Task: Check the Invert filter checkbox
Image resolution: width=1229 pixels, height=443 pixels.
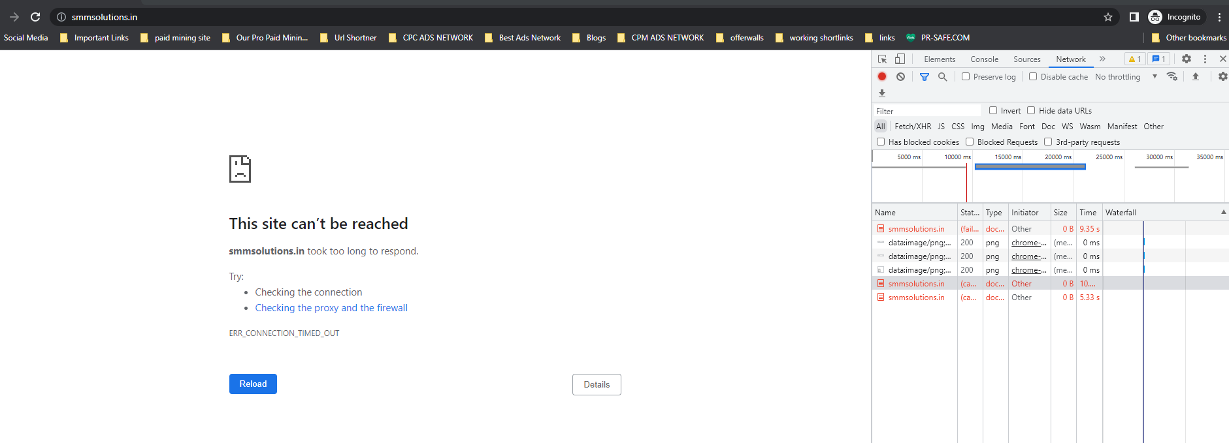Action: 993,110
